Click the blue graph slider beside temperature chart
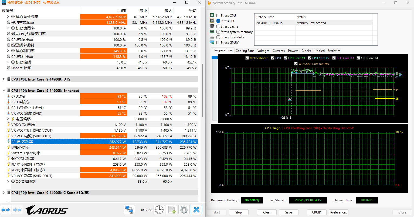Image resolution: width=414 pixels, height=217 pixels. pyautogui.click(x=215, y=57)
